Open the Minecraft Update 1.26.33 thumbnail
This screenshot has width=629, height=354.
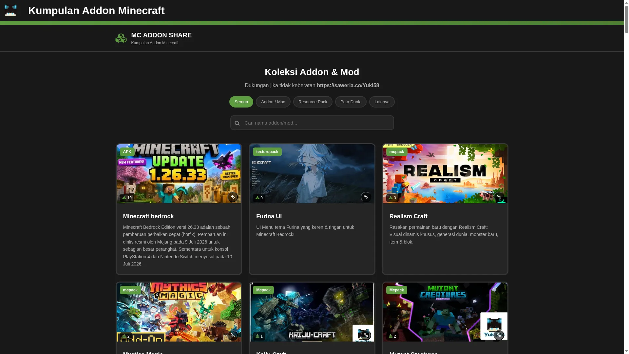click(x=179, y=174)
